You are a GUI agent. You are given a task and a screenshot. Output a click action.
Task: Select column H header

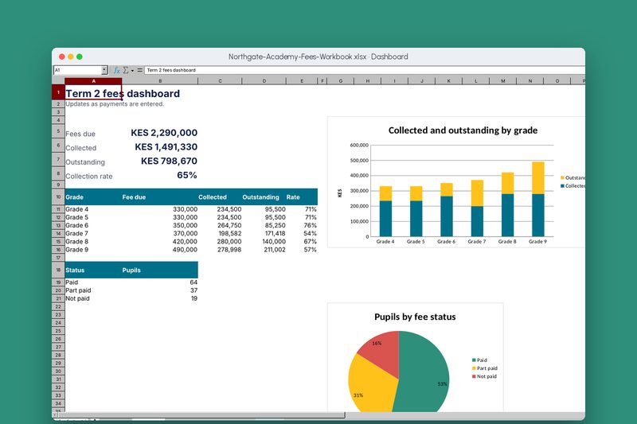pos(368,81)
